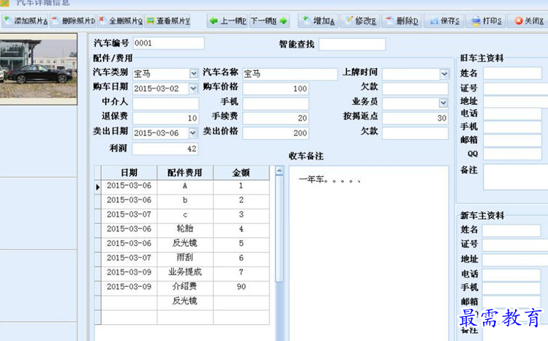This screenshot has width=548, height=341.
Task: Click the amount cell showing 90
Action: click(241, 287)
